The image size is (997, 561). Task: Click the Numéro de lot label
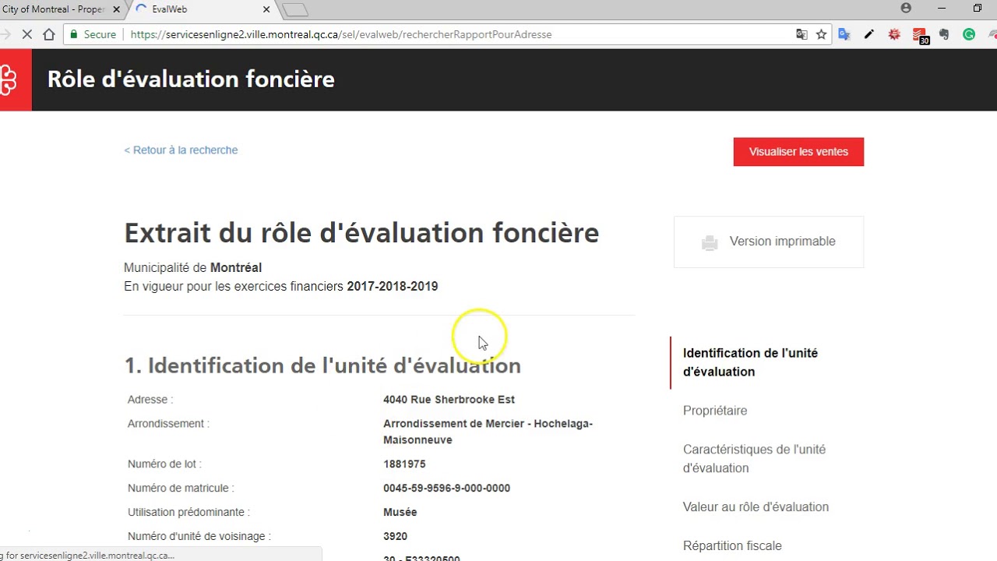[164, 464]
